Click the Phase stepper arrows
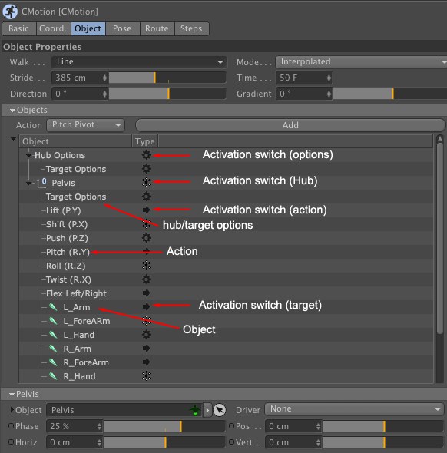 tap(99, 426)
